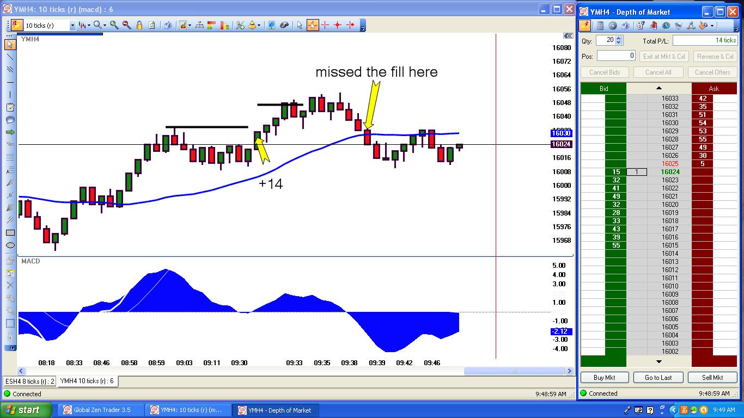Toggle the arrow pointer tool in left toolbar

click(x=10, y=44)
